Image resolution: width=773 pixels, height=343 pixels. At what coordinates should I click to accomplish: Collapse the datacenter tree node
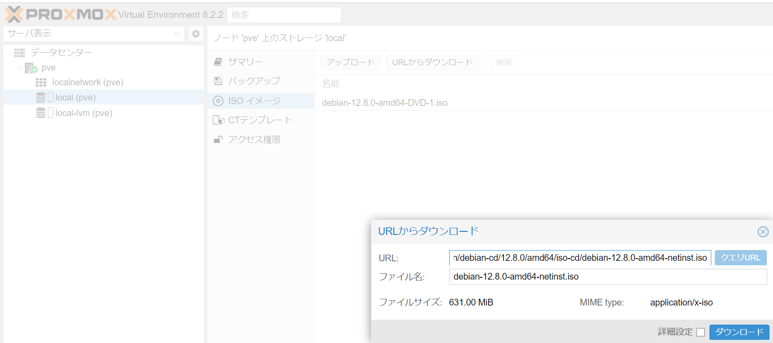pos(10,53)
